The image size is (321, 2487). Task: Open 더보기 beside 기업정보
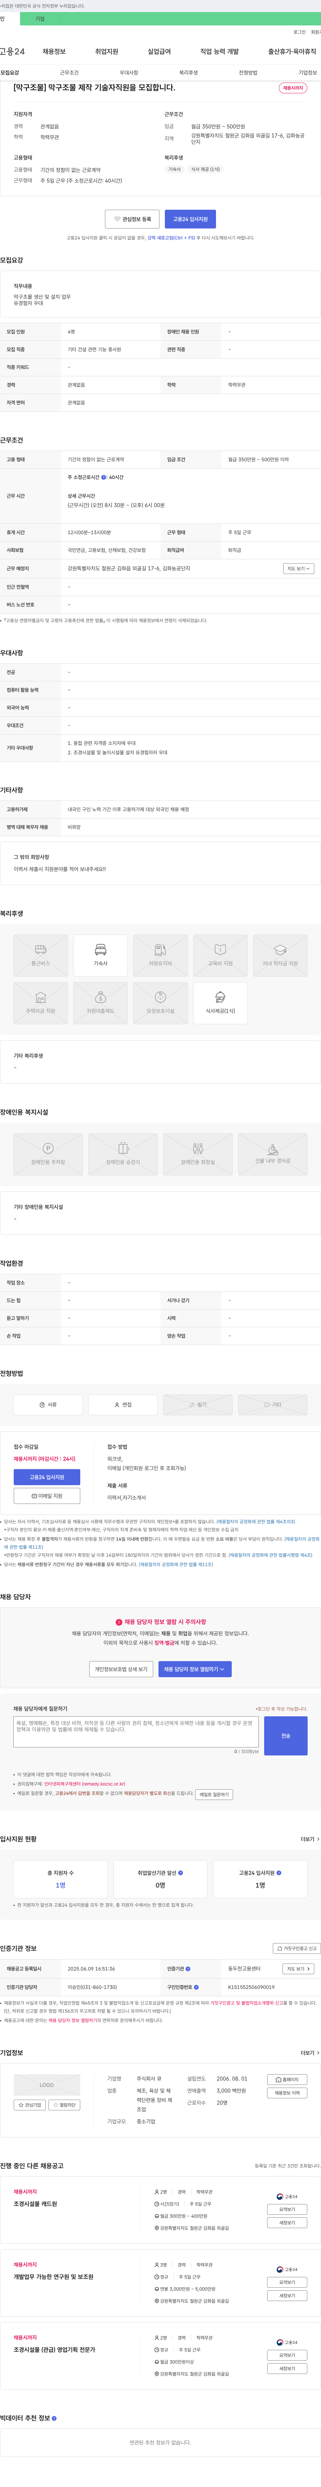pos(309,2052)
